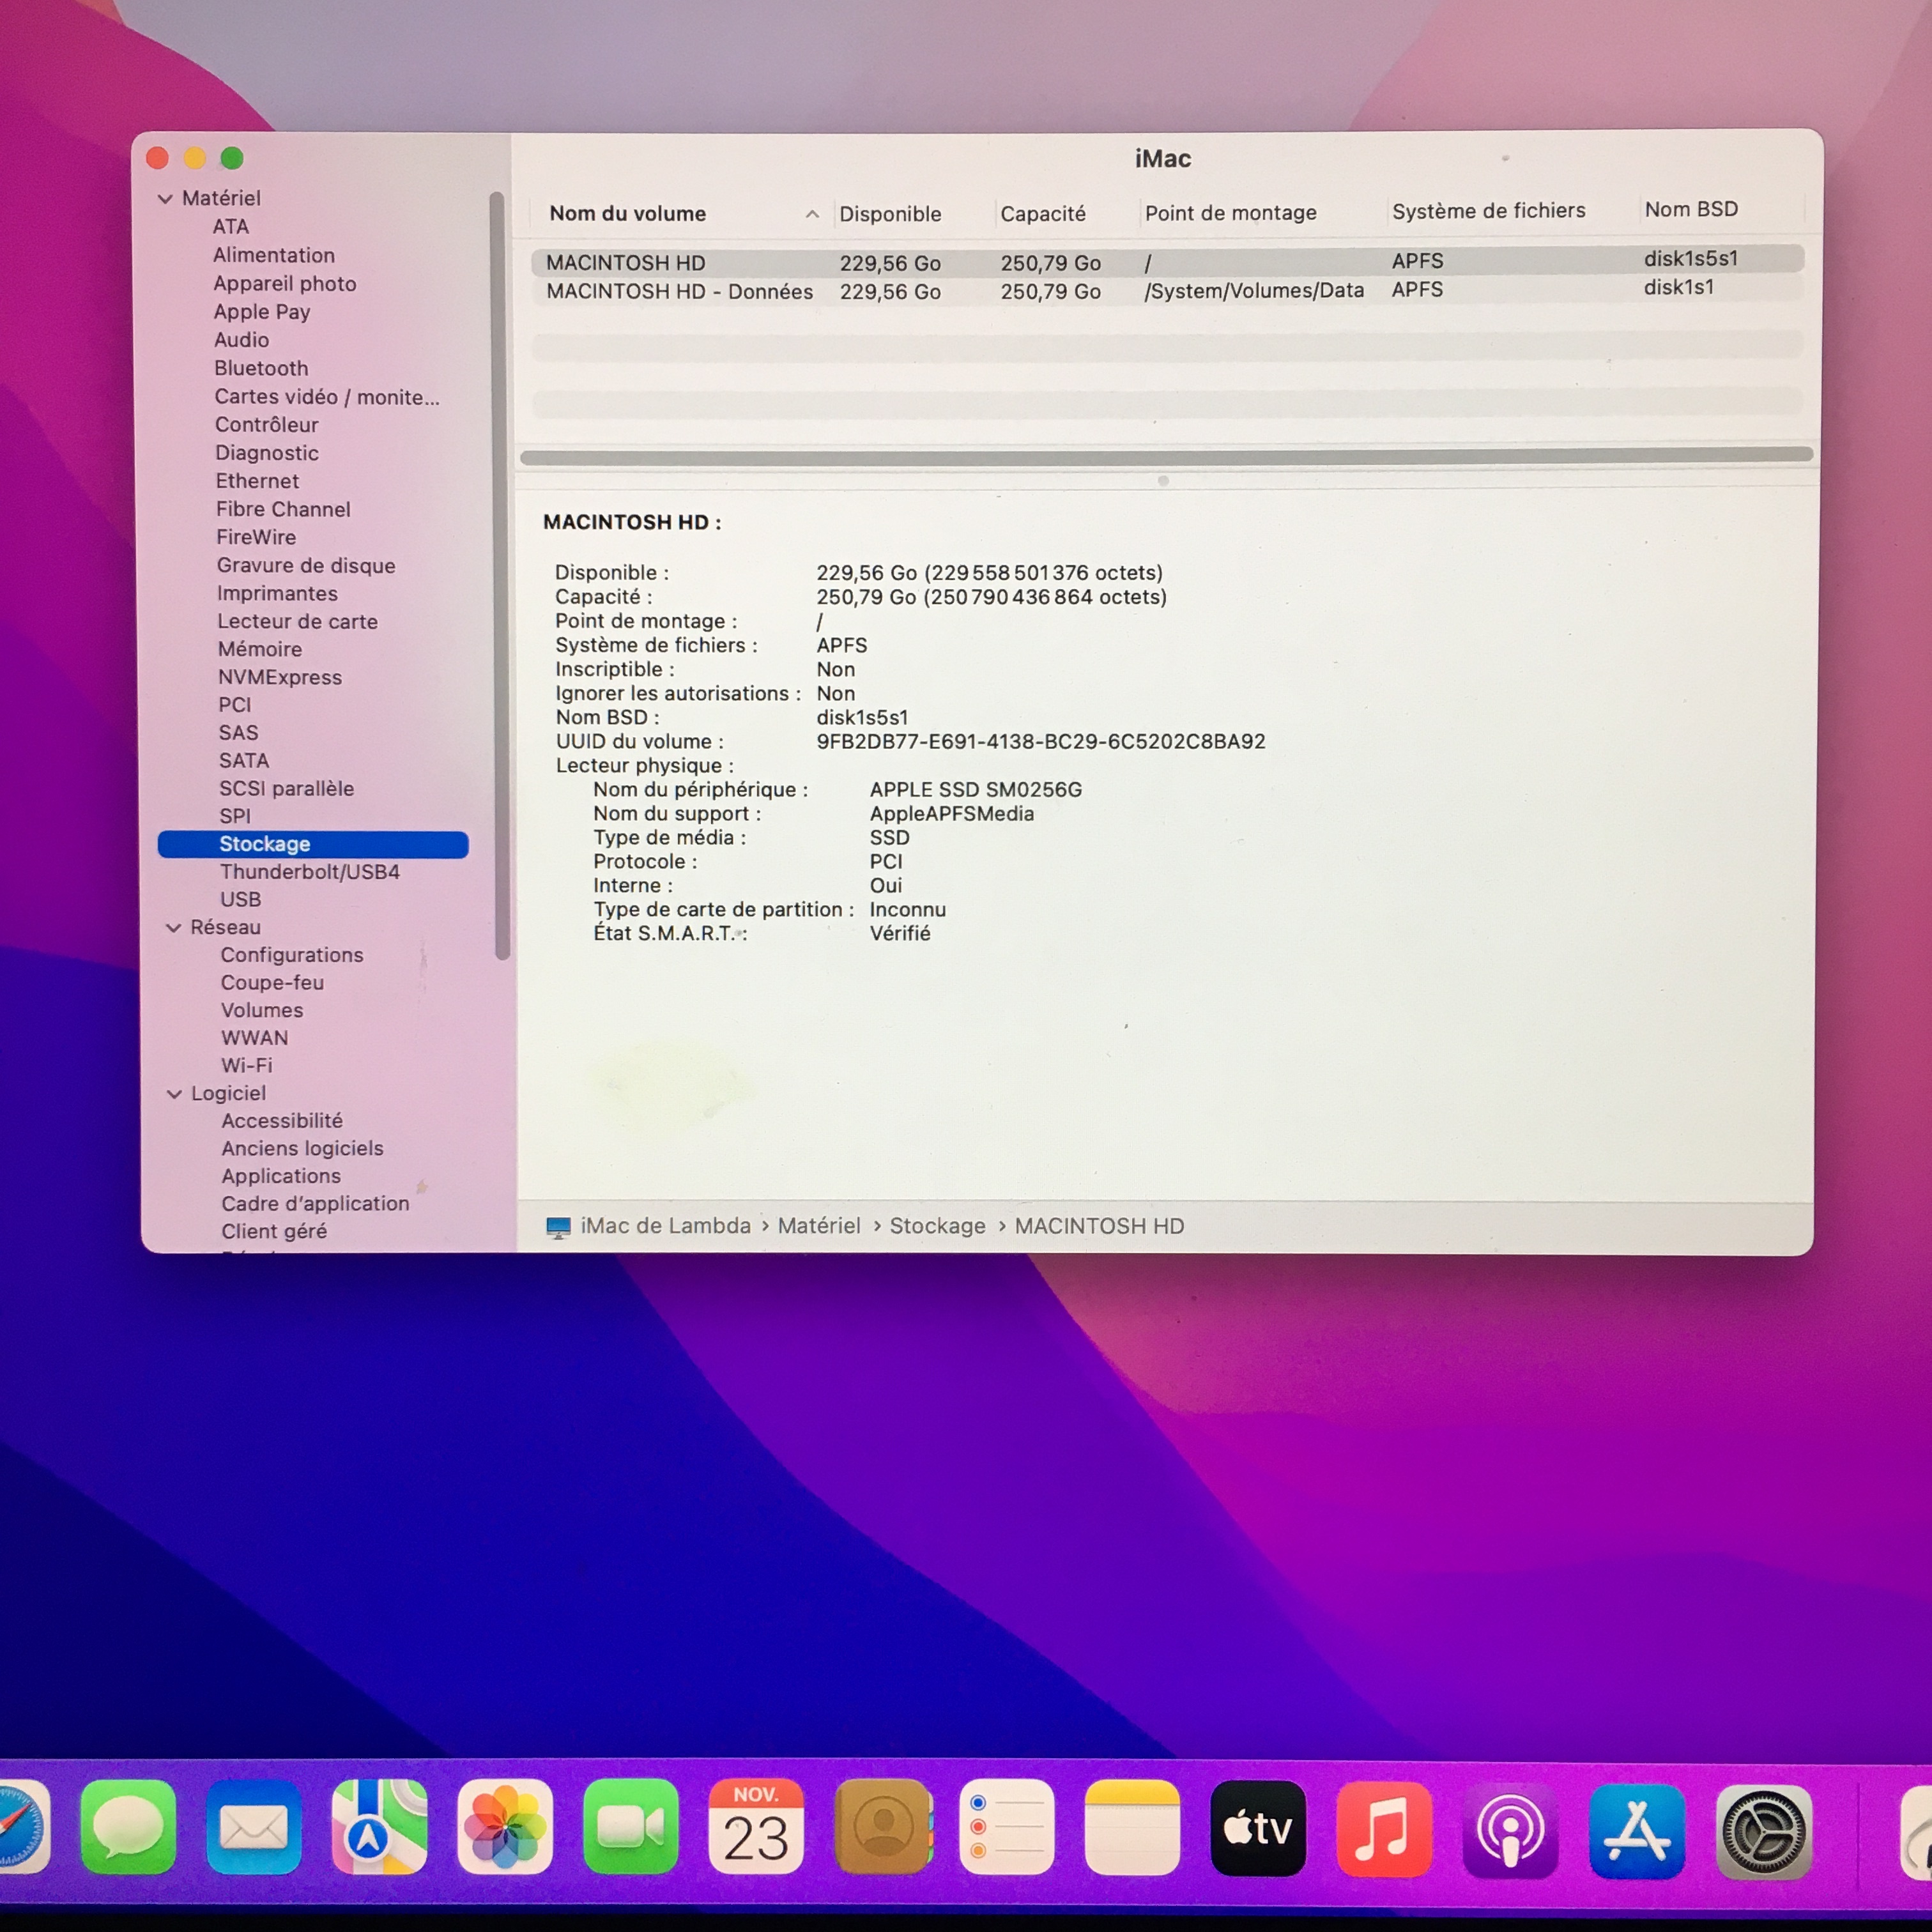Select the highlighted Stockage item
This screenshot has height=1932, width=1932.
click(x=313, y=844)
